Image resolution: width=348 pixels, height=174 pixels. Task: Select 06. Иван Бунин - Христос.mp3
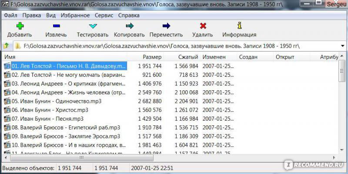(x=50, y=110)
